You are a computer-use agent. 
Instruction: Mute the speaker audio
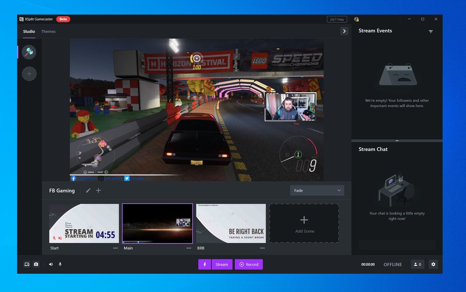pyautogui.click(x=51, y=264)
